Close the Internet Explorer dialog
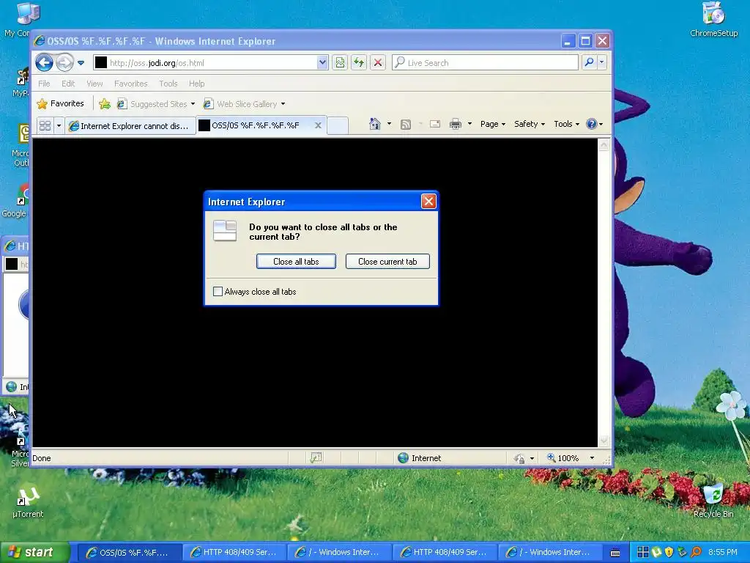 point(428,202)
